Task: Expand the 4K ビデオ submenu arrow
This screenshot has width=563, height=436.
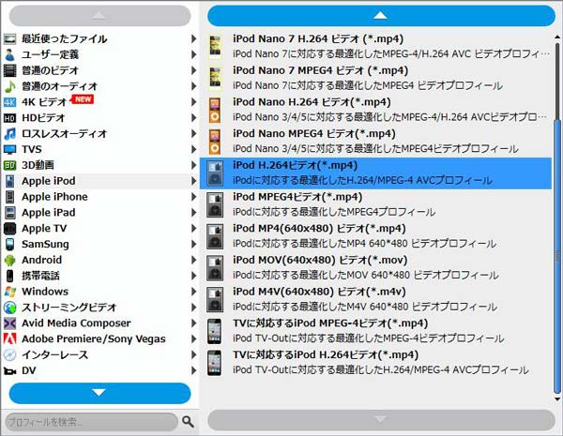Action: 193,102
